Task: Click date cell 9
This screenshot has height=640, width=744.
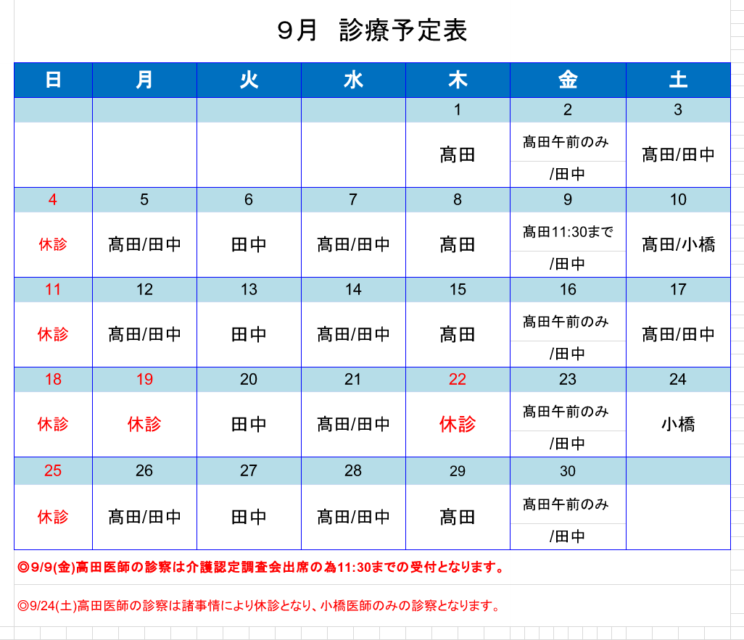Action: coord(568,200)
